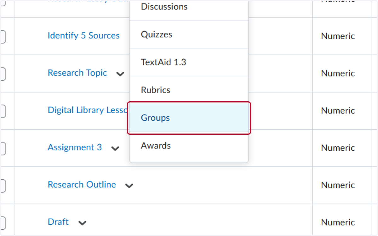Tick the checkbox for Assignment 3 row
This screenshot has height=236, width=378.
point(3,148)
